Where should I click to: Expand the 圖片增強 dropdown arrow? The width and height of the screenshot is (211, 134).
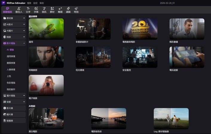click(x=24, y=96)
